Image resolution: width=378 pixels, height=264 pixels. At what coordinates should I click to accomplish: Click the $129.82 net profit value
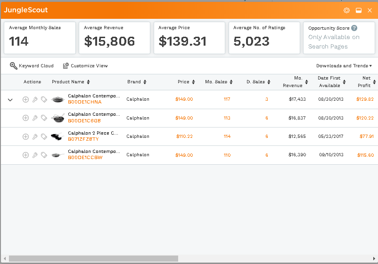[x=365, y=99]
